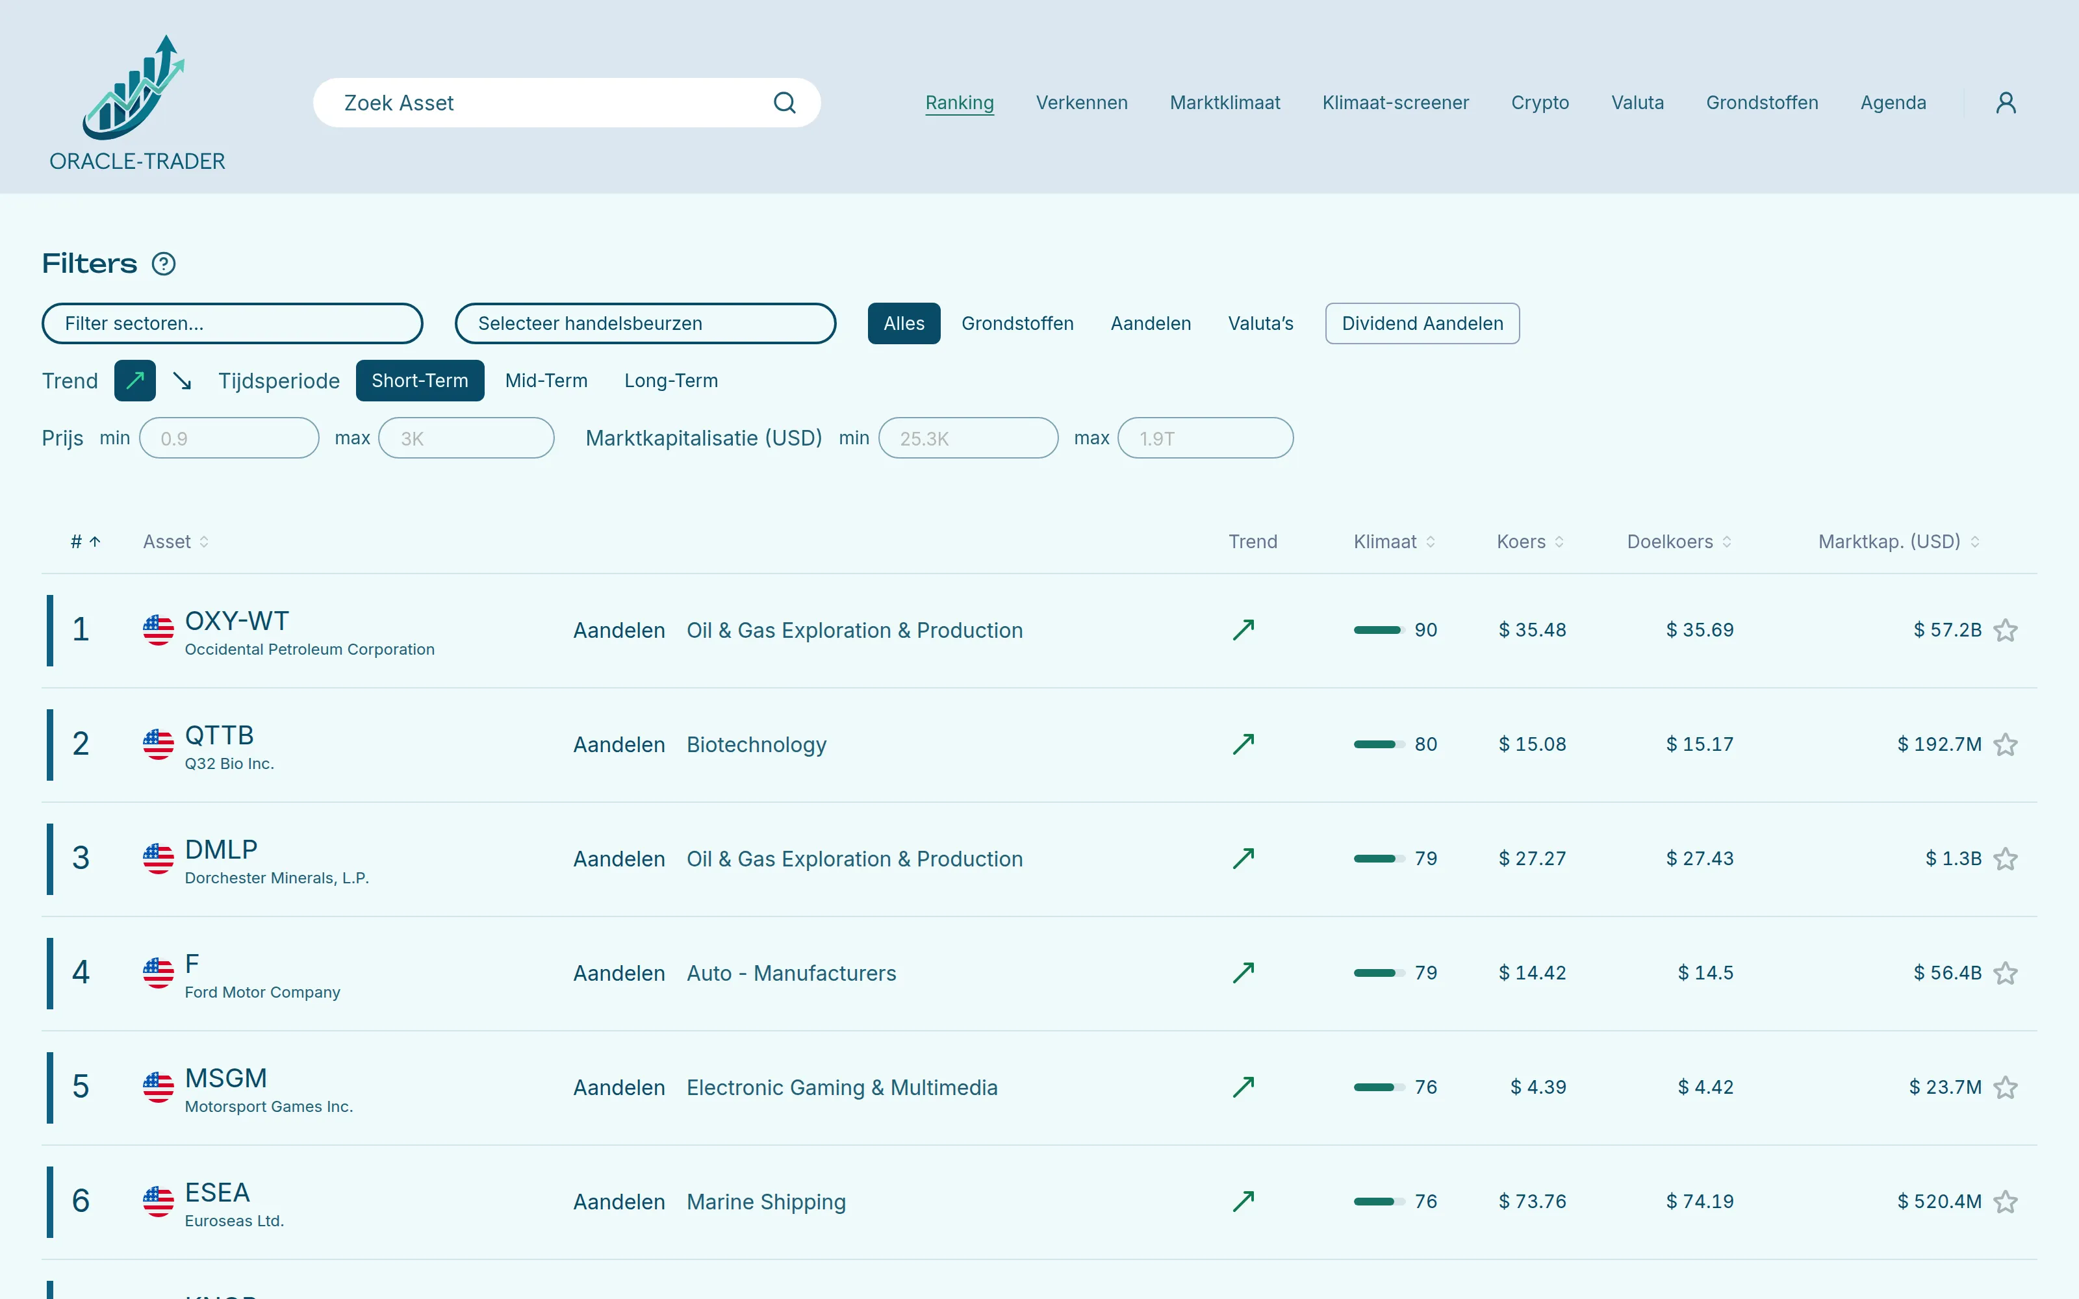Click the US flag icon for OXY-WT
The image size is (2079, 1299).
(x=158, y=631)
